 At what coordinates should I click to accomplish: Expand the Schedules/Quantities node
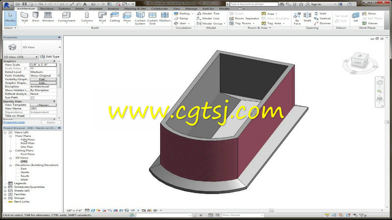click(5, 187)
